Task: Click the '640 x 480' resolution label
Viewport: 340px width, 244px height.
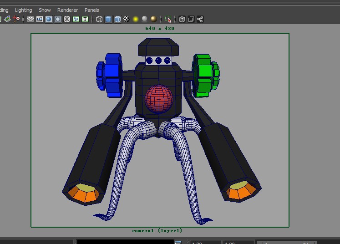Action: click(160, 28)
